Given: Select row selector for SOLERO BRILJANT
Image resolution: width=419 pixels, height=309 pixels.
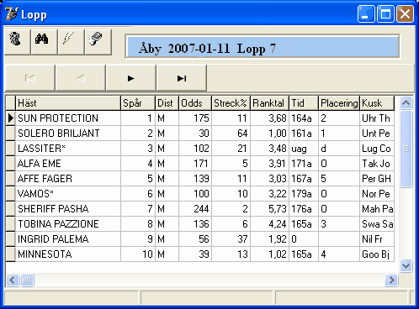Looking at the screenshot, I should 11,134.
